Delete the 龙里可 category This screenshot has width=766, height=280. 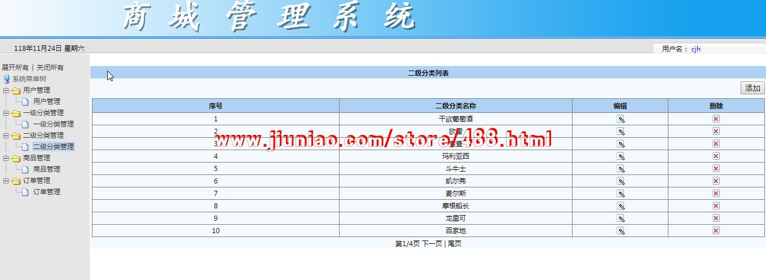click(716, 218)
